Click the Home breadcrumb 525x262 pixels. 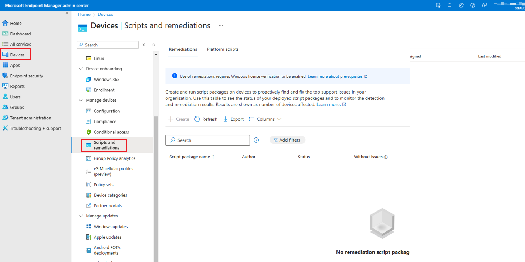click(x=84, y=14)
